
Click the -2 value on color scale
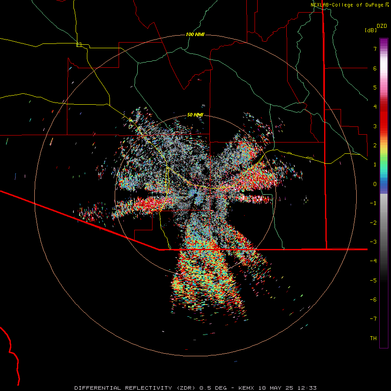pos(373,223)
